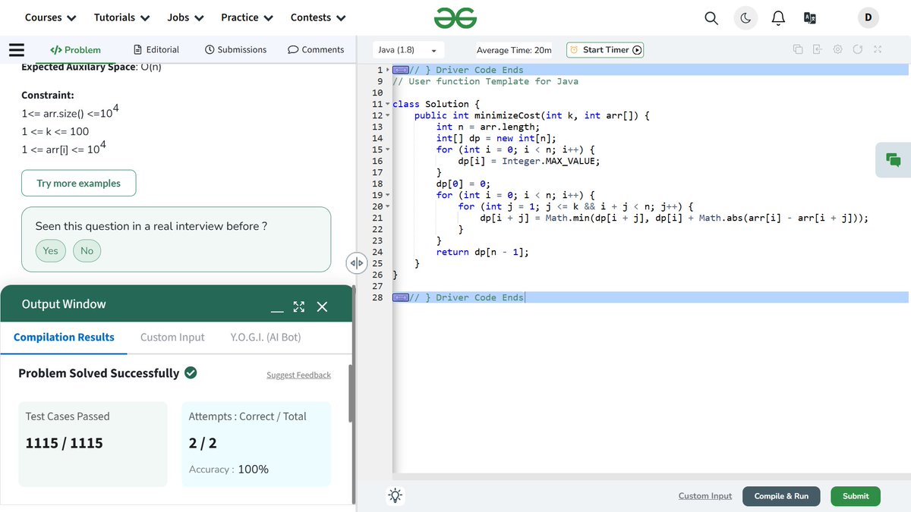
Task: Submit the solution
Action: point(856,496)
